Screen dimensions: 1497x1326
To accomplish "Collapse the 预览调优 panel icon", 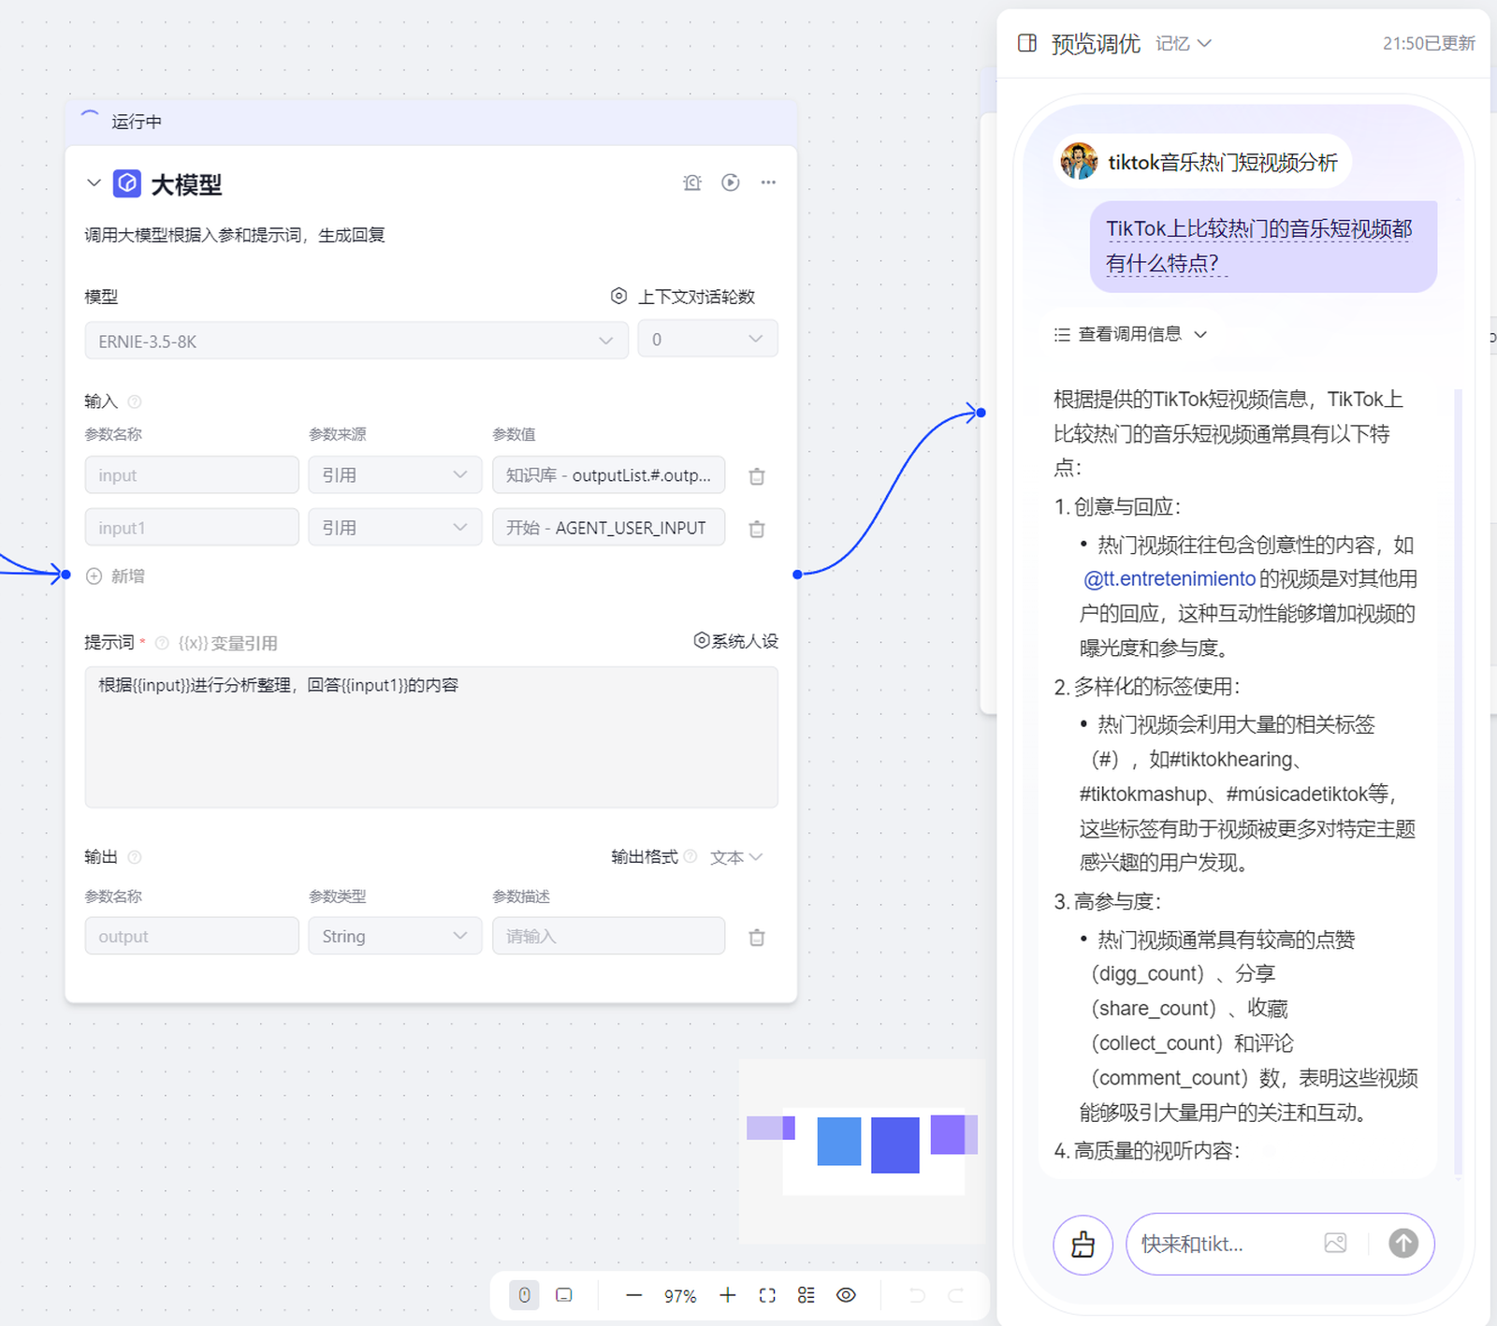I will click(x=1027, y=43).
